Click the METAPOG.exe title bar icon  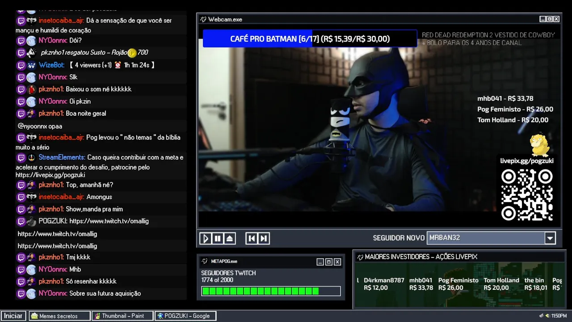point(205,261)
